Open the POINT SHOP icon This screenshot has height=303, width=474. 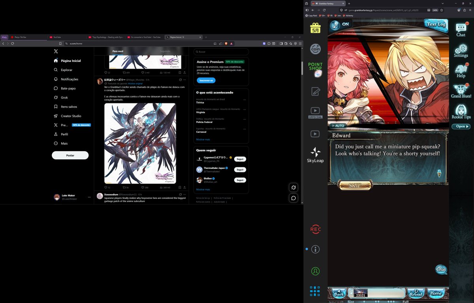click(315, 69)
